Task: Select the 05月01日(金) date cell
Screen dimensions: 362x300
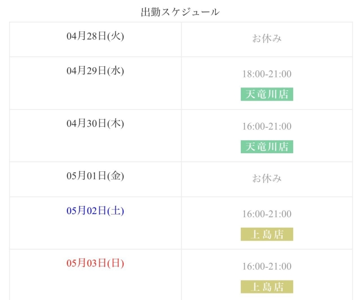Action: (95, 176)
